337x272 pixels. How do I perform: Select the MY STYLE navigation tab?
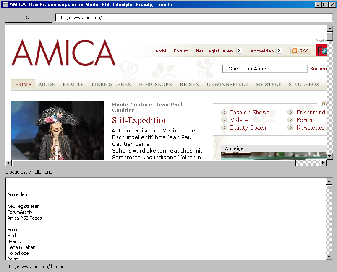(269, 85)
